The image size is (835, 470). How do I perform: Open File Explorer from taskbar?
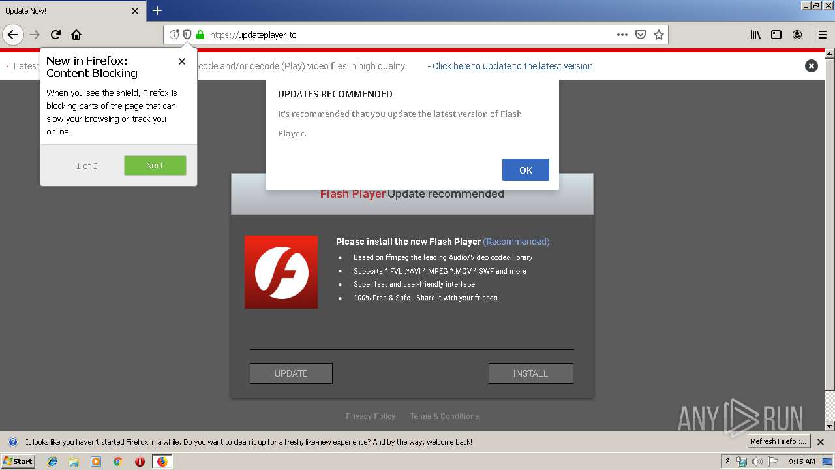74,462
